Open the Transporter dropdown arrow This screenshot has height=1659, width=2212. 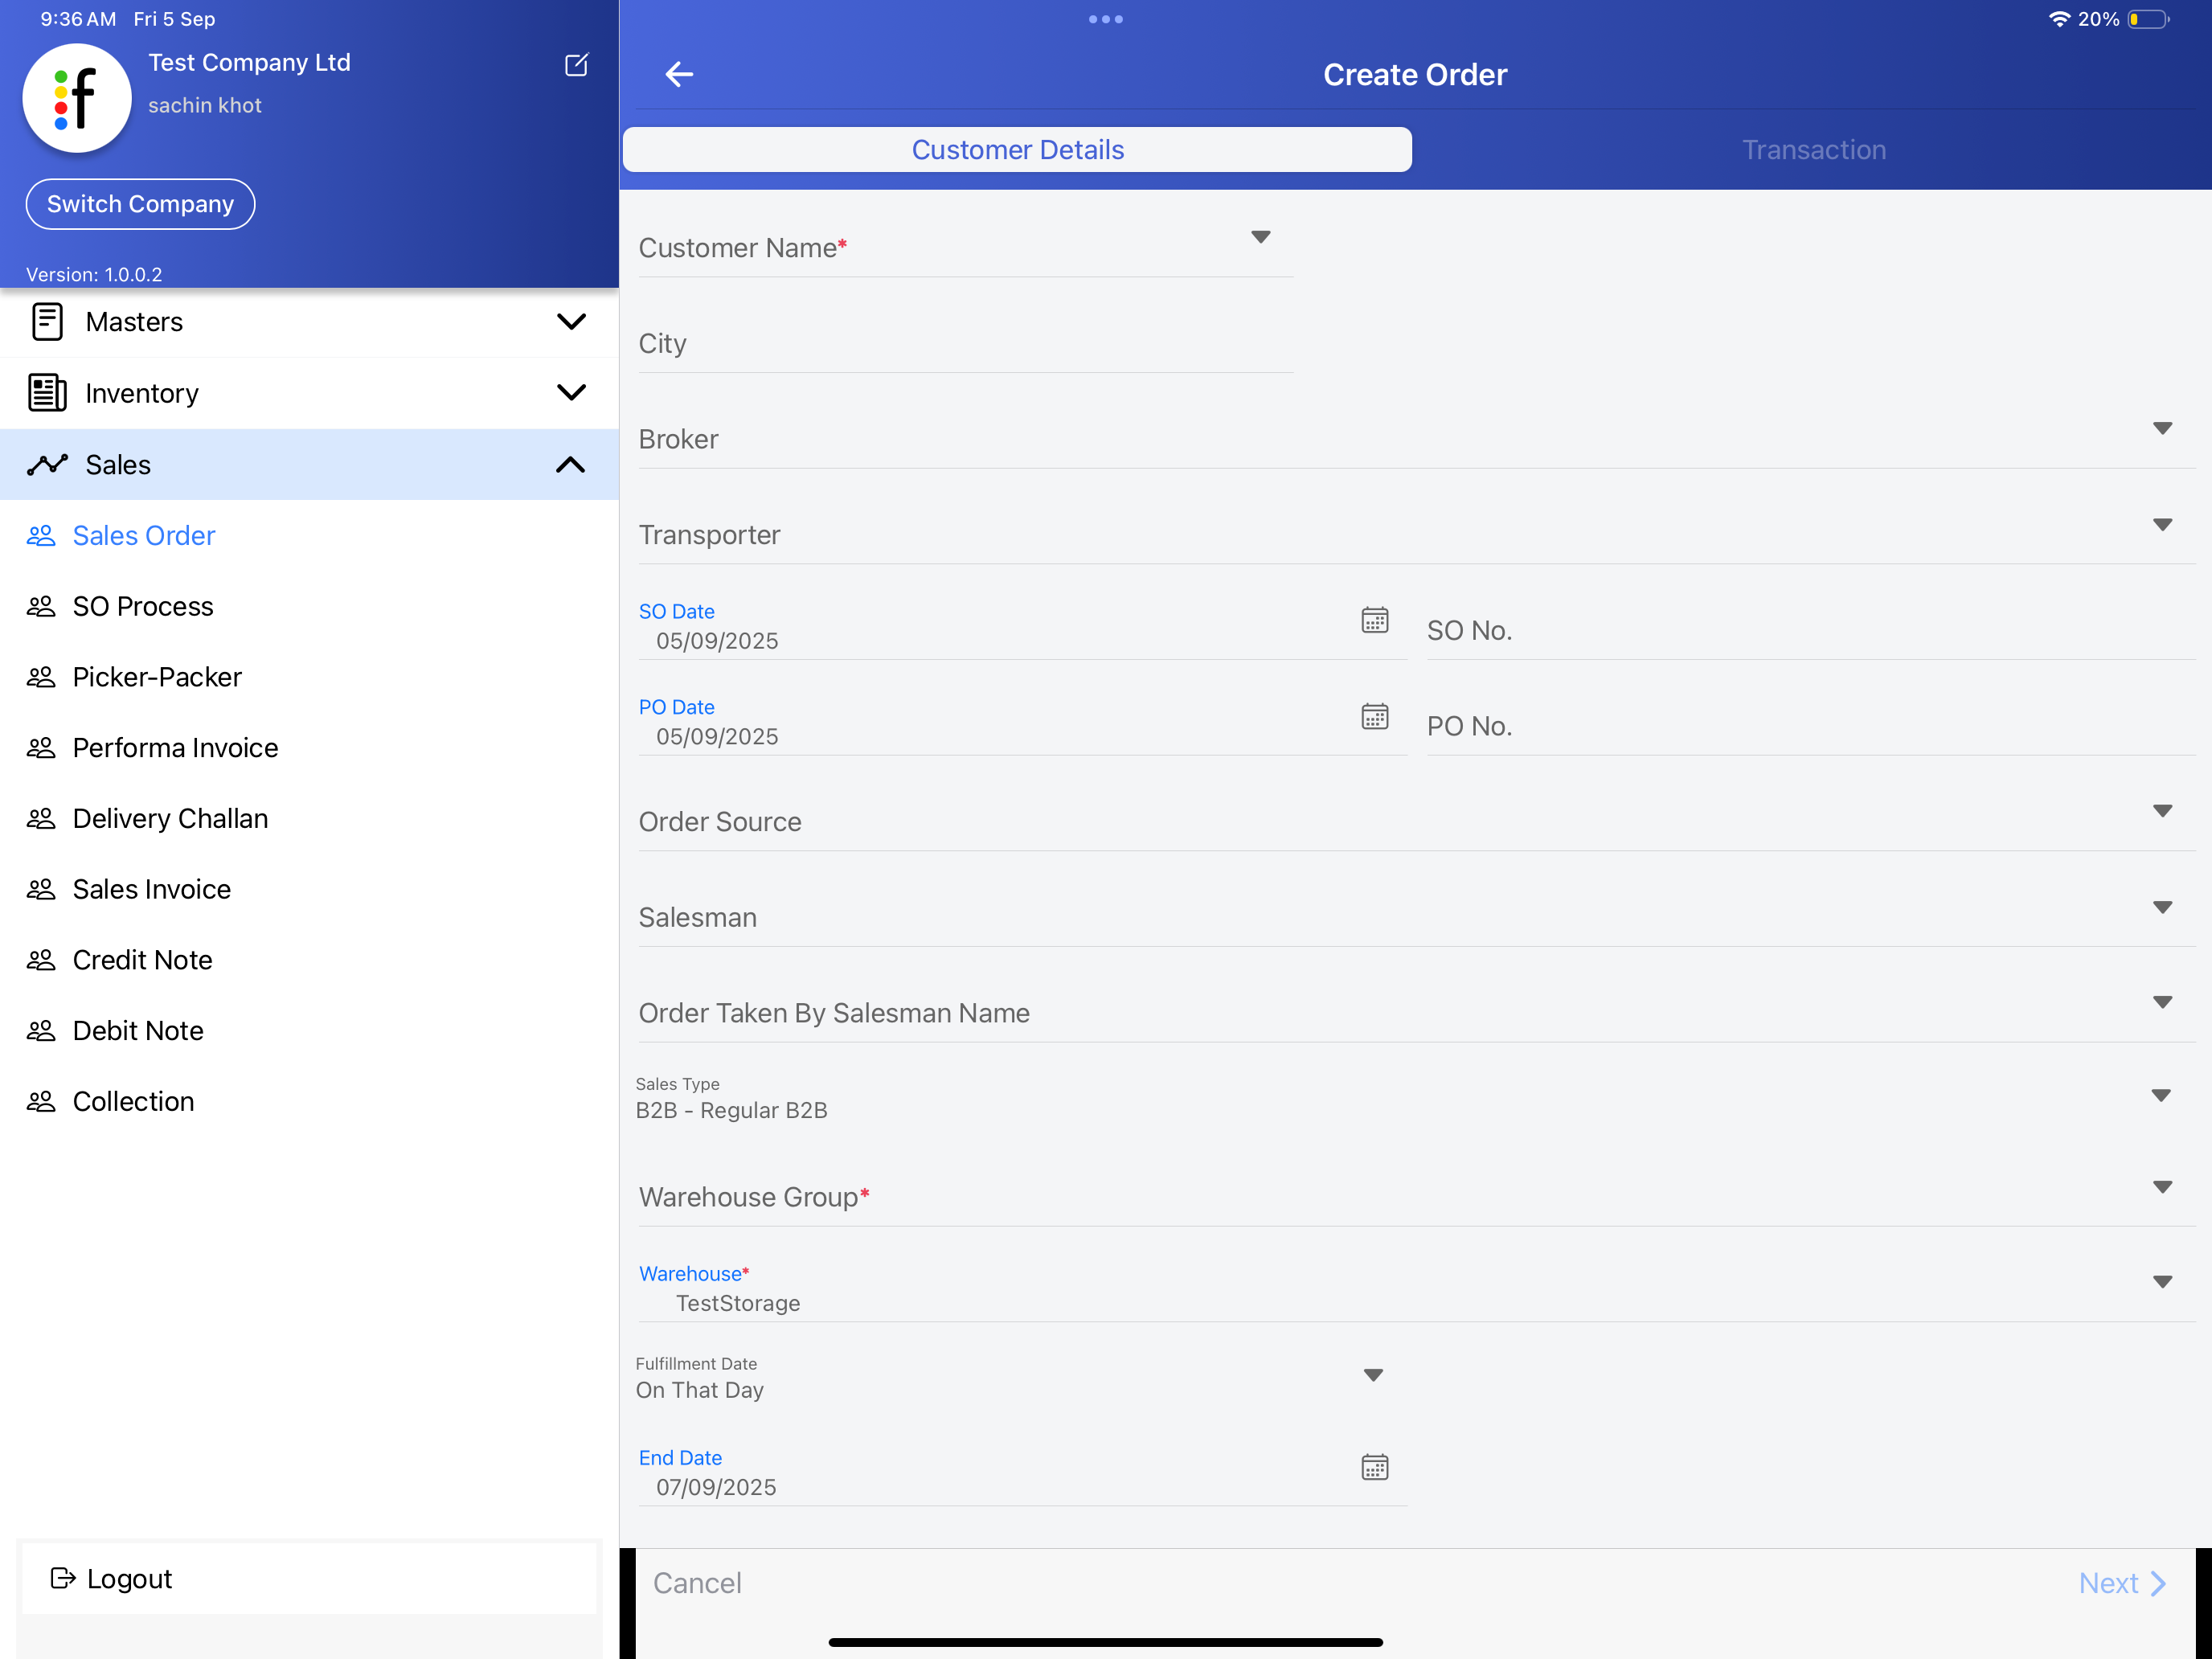pos(2162,525)
